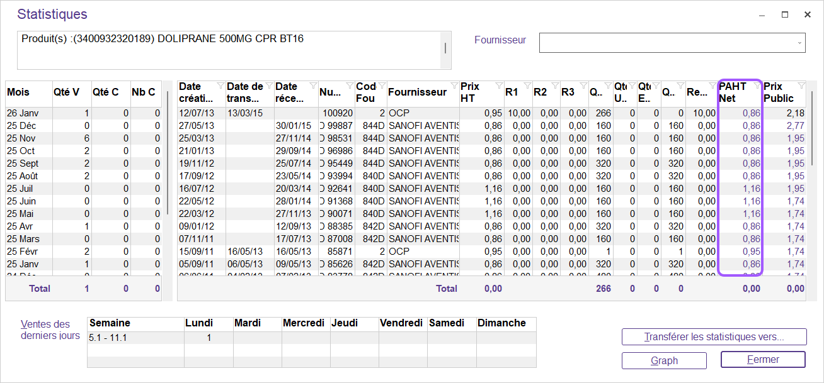Expand the Fournisseur dropdown list
The height and width of the screenshot is (383, 824).
799,43
